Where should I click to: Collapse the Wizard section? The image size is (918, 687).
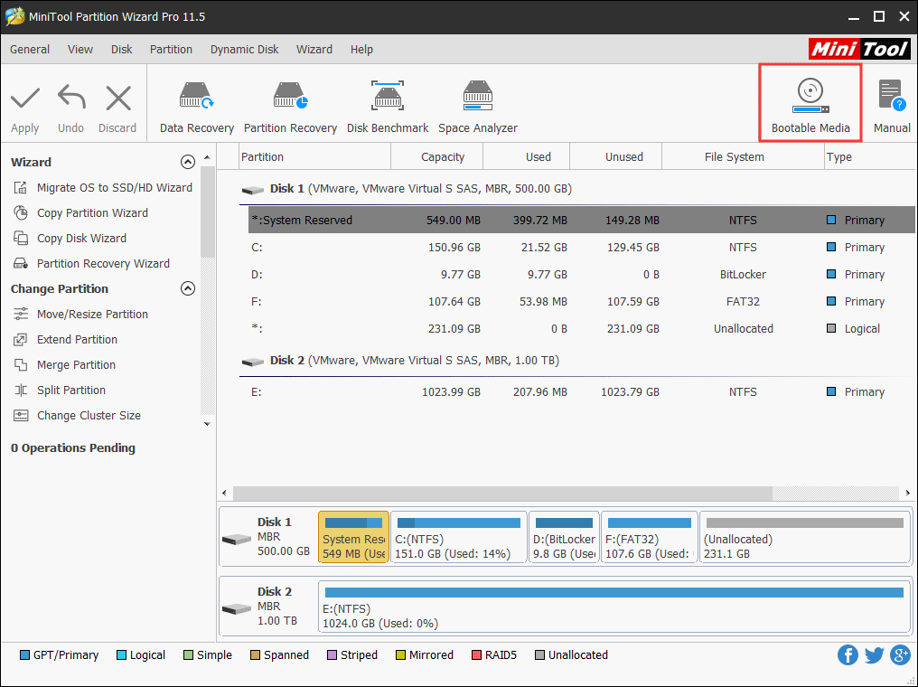[187, 162]
